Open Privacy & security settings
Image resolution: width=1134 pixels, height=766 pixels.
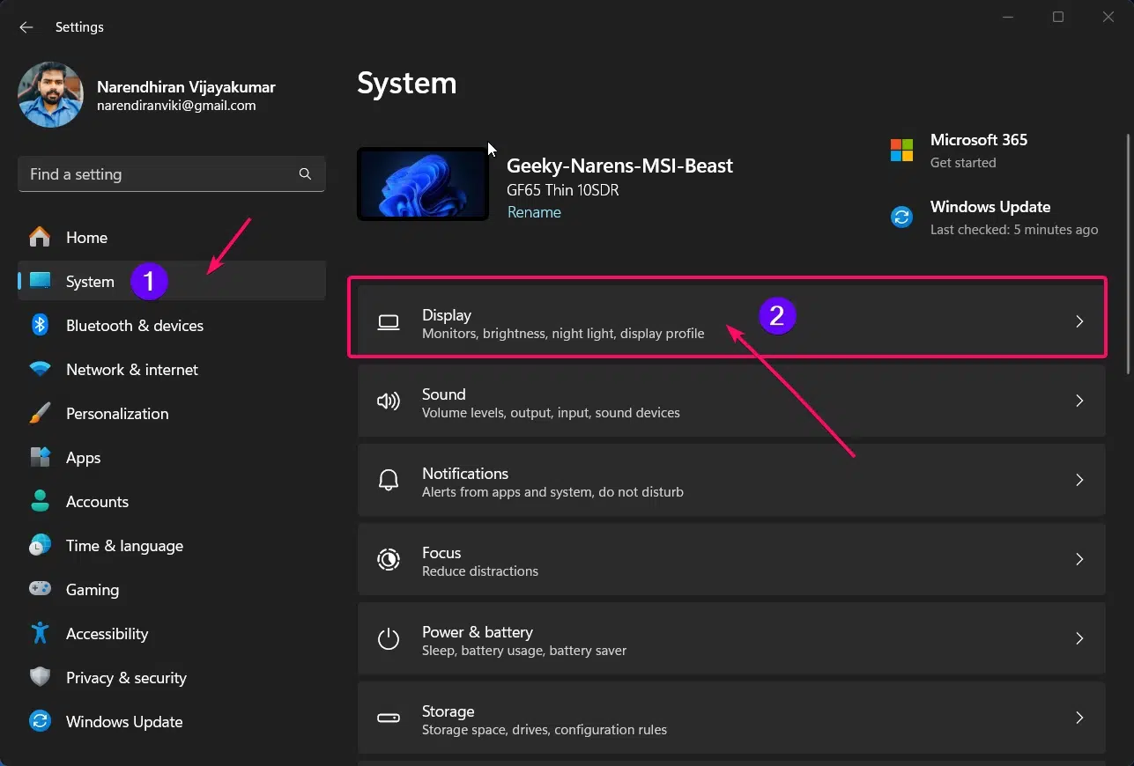coord(172,678)
